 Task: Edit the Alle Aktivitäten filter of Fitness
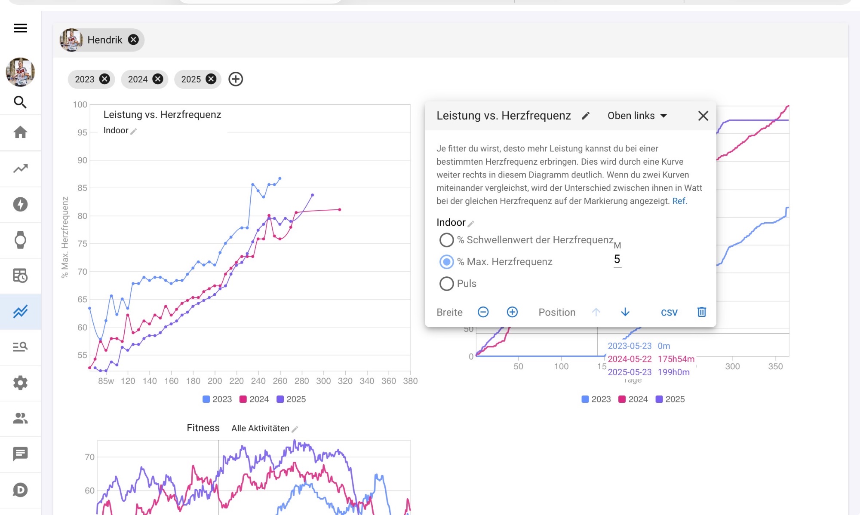[295, 429]
